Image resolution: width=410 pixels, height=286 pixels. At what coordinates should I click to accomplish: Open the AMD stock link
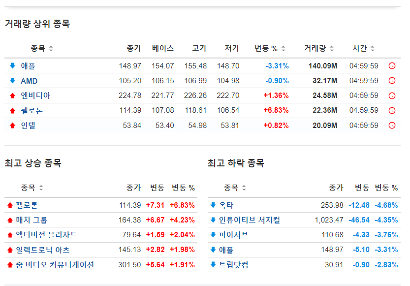point(29,81)
